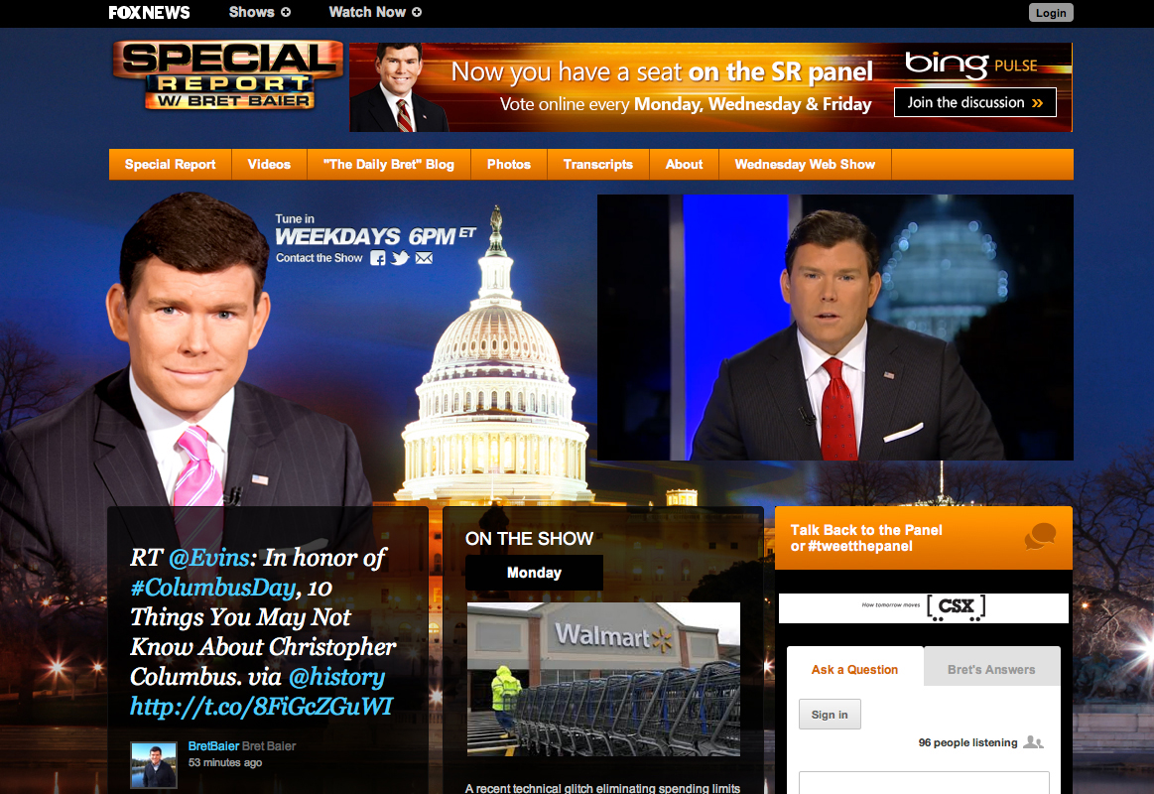Open the CSX sponsor banner
The image size is (1154, 794).
coord(924,607)
